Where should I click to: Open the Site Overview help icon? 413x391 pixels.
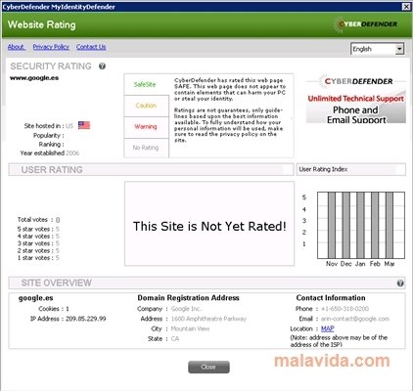coord(400,283)
